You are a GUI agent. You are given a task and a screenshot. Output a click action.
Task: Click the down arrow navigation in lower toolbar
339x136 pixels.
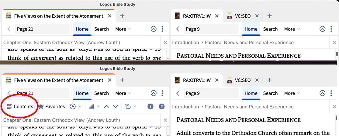115,107
